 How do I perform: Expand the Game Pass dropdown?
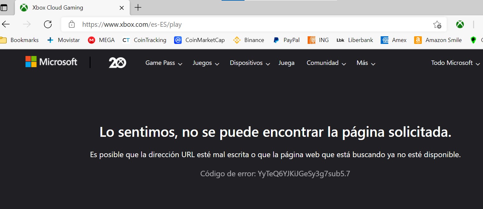tap(164, 63)
